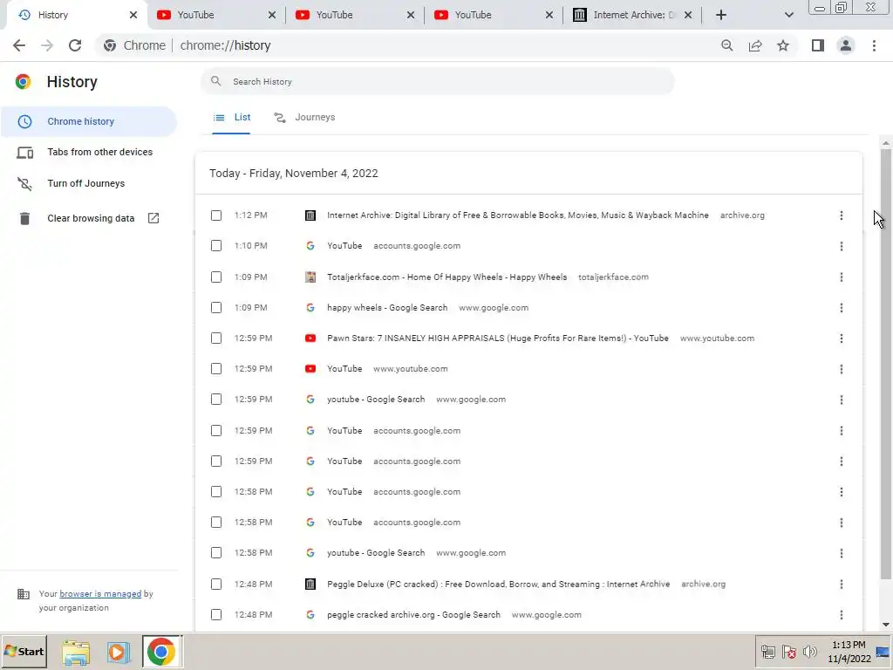This screenshot has height=670, width=893.
Task: Open more actions for the Internet Archive 1:12 PM entry
Action: pos(842,215)
